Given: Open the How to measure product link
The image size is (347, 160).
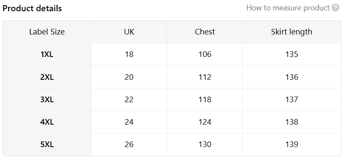Looking at the screenshot, I should [x=288, y=8].
